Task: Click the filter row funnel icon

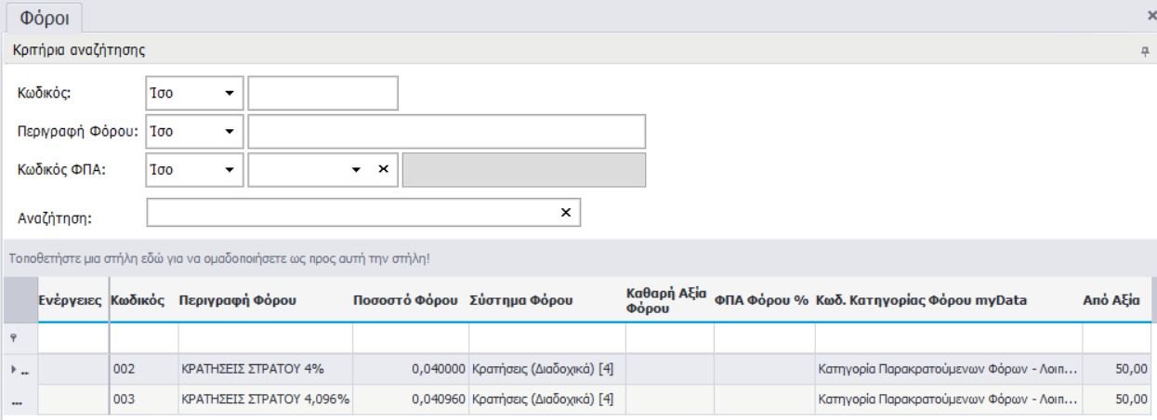Action: [x=11, y=338]
